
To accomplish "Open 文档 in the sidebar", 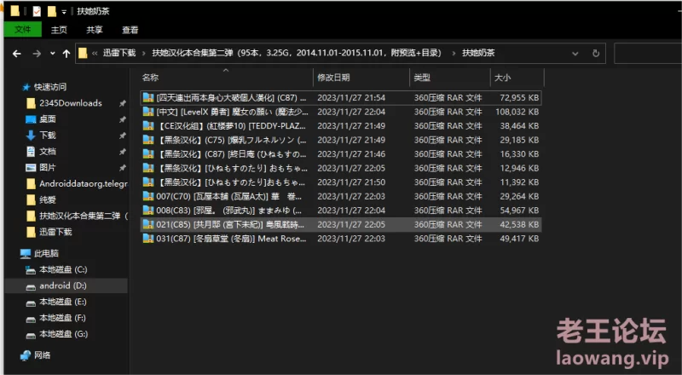I will click(48, 152).
